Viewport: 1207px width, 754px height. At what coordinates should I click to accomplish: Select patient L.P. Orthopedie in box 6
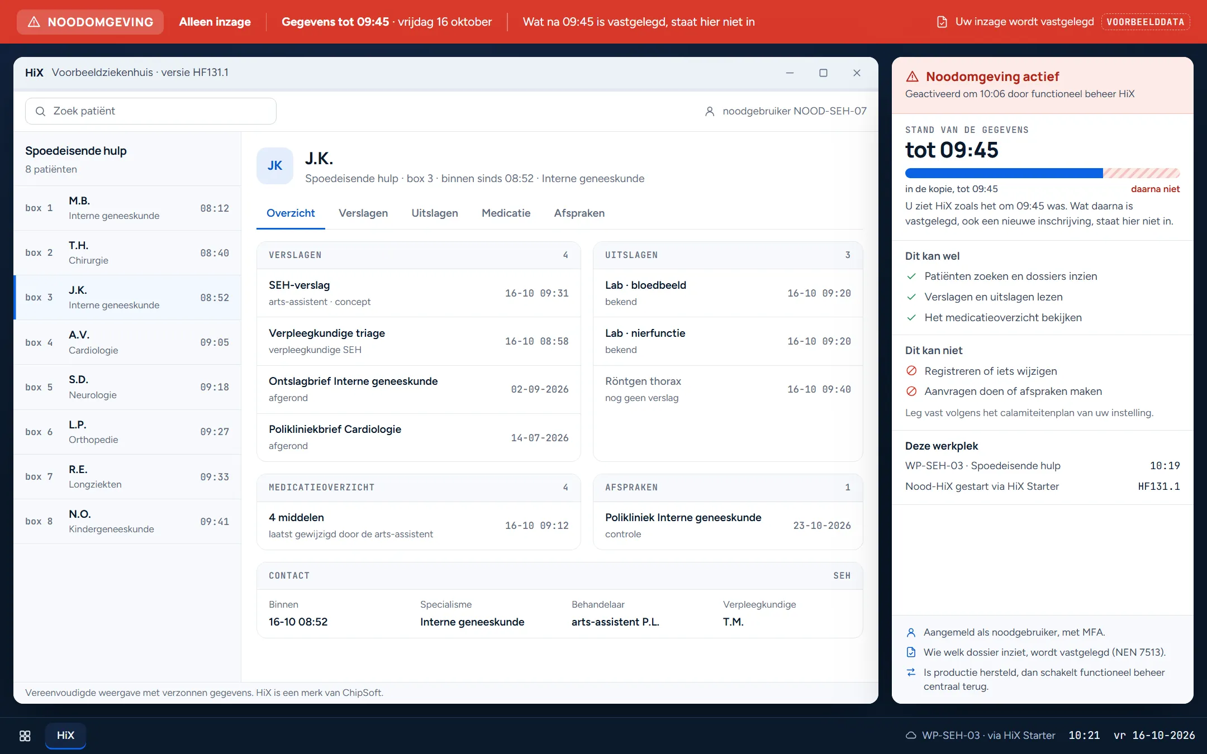point(127,432)
